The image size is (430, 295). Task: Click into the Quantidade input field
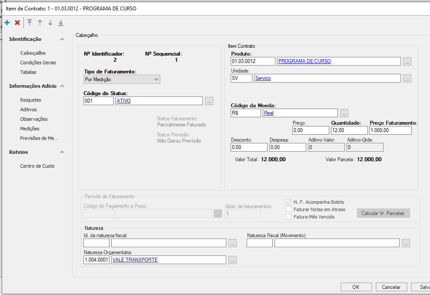(x=349, y=130)
